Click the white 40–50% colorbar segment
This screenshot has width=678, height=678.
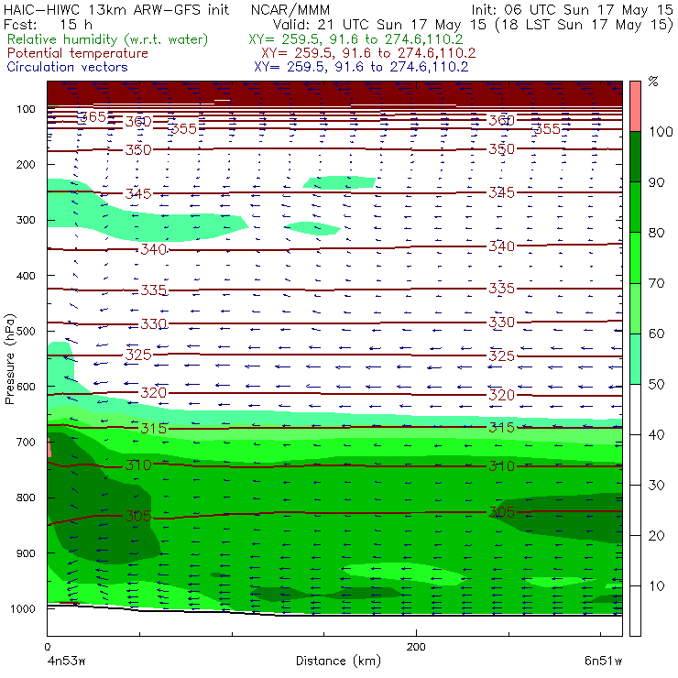pos(635,409)
